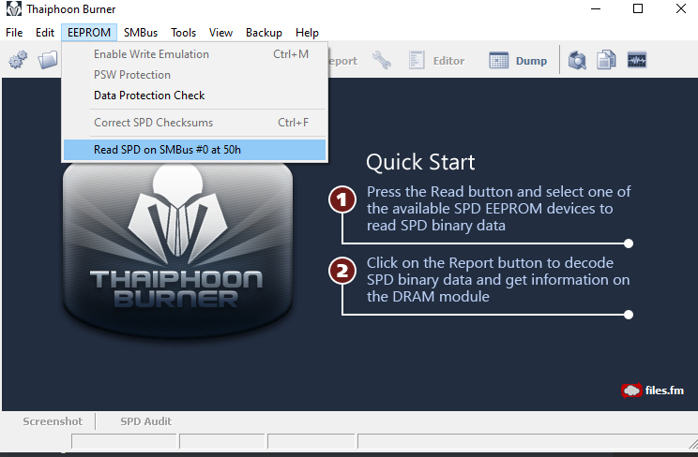Choose Data Protection Check

pos(194,96)
